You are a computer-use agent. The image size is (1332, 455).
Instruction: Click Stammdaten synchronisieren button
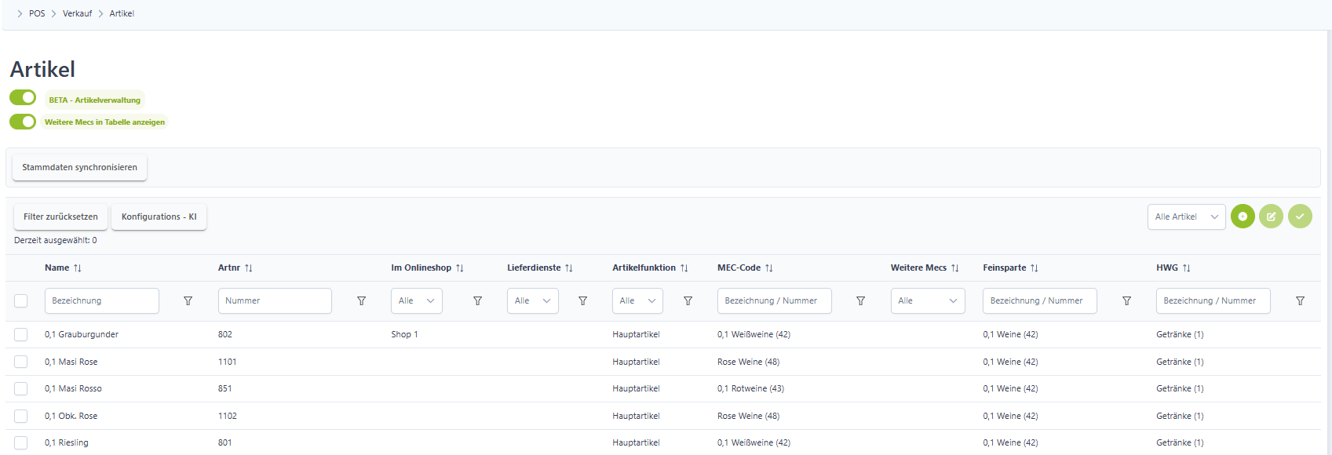tap(79, 167)
